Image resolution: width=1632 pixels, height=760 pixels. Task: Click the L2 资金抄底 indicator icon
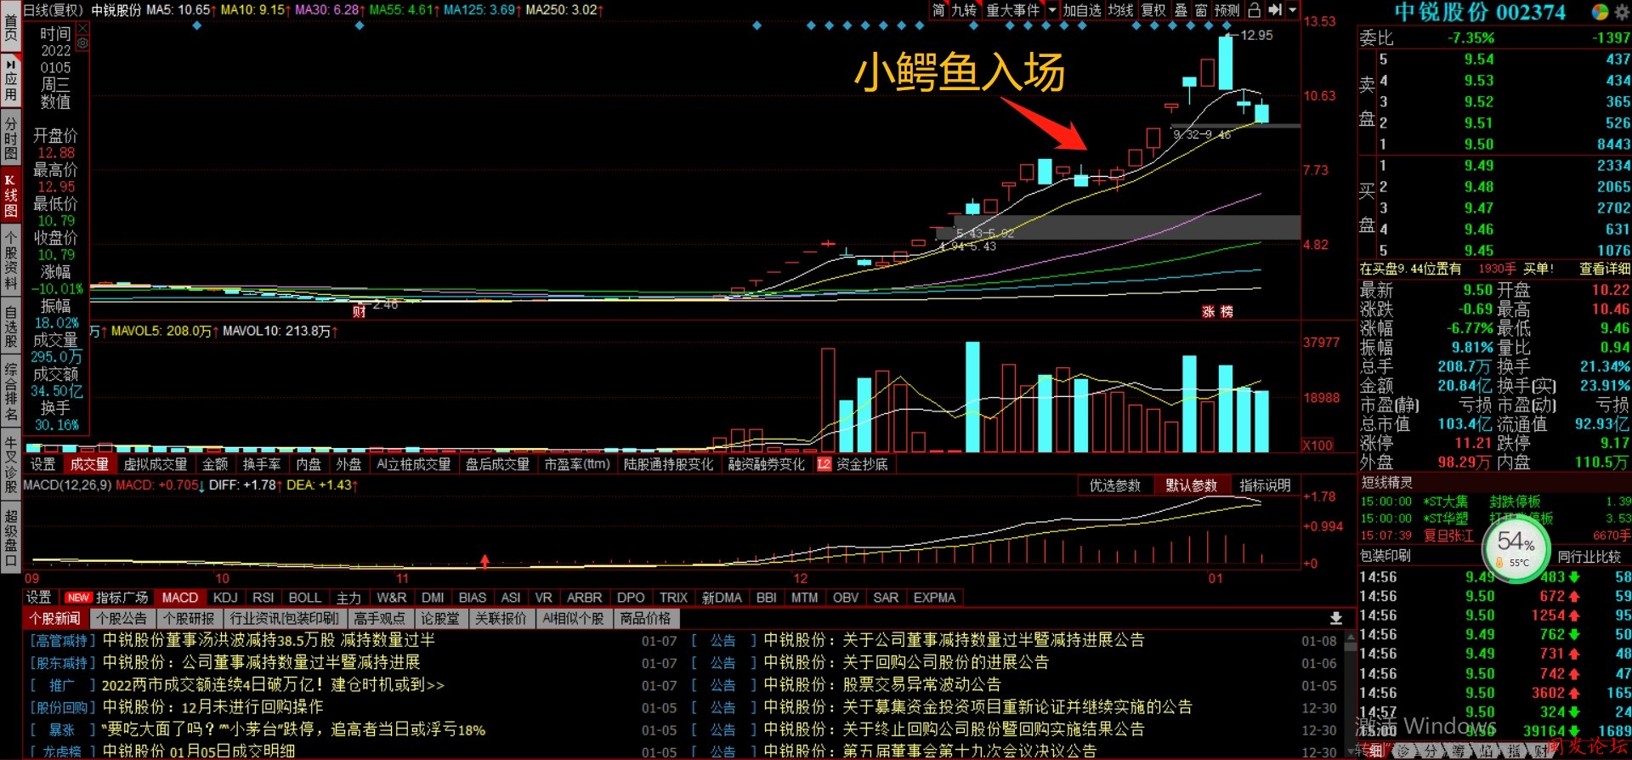point(824,464)
